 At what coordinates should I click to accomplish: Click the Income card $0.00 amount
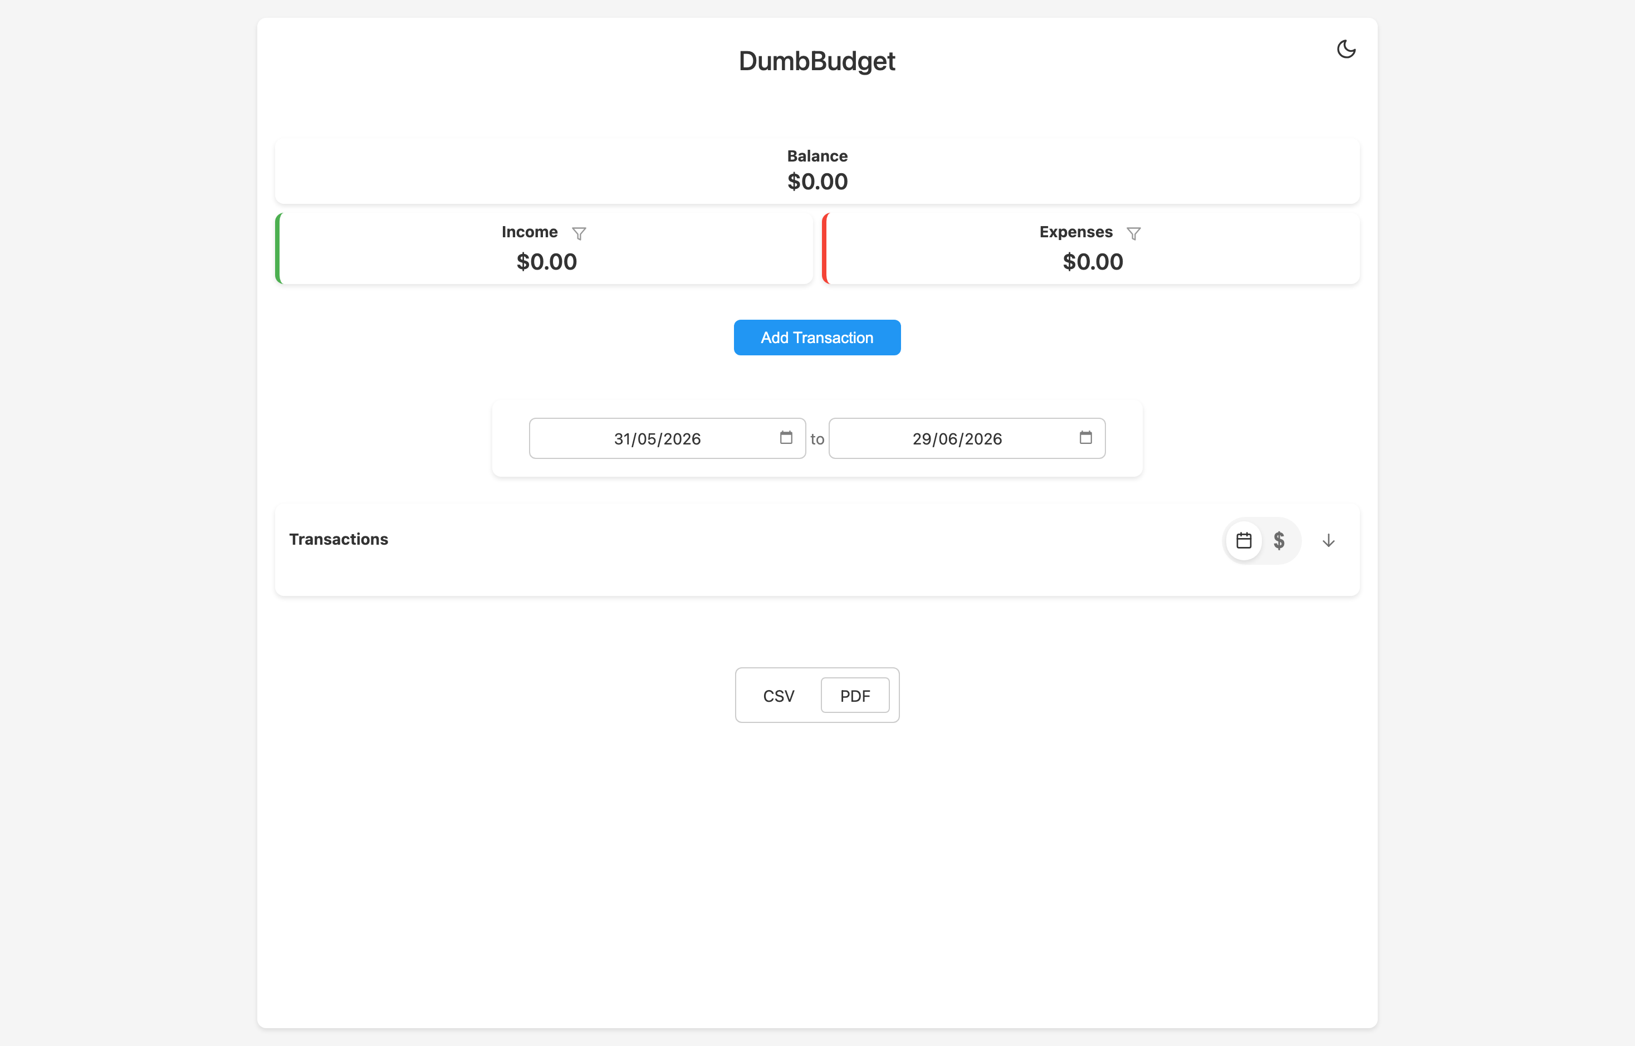click(x=546, y=262)
